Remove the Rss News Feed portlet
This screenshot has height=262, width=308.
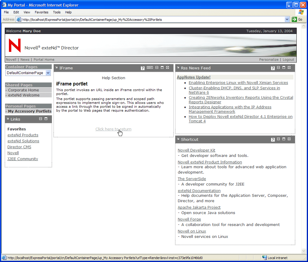pos(289,68)
